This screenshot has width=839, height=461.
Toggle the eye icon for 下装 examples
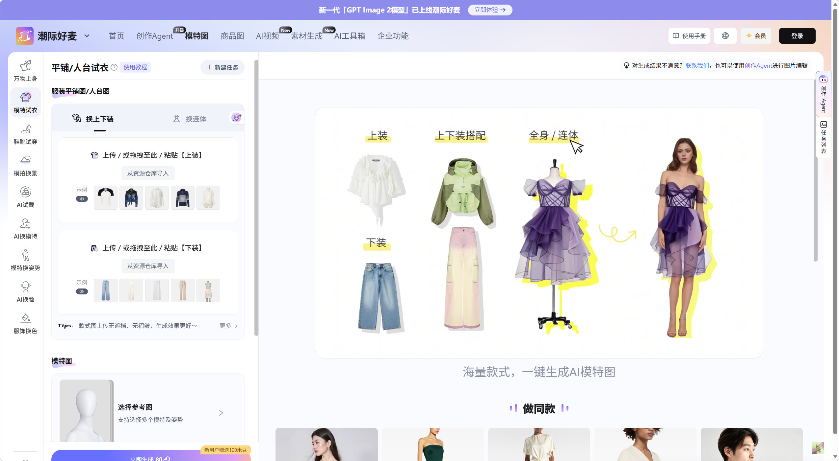click(x=82, y=291)
